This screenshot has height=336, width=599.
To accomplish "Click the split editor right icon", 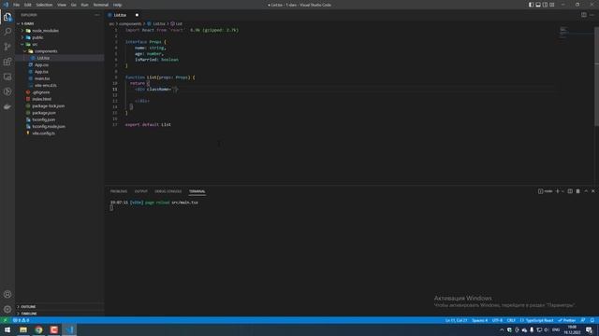I will (584, 15).
